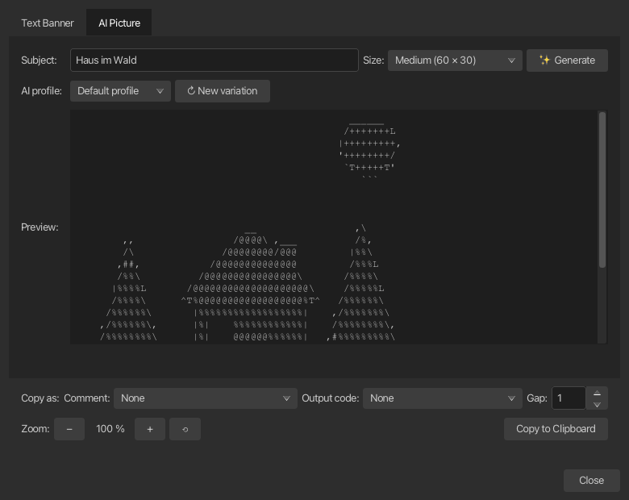Image resolution: width=629 pixels, height=500 pixels.
Task: Click Copy to Clipboard
Action: click(x=556, y=429)
